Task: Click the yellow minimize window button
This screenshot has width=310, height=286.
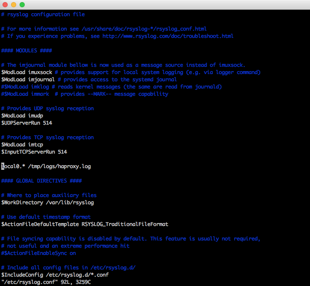Action: [x=14, y=5]
